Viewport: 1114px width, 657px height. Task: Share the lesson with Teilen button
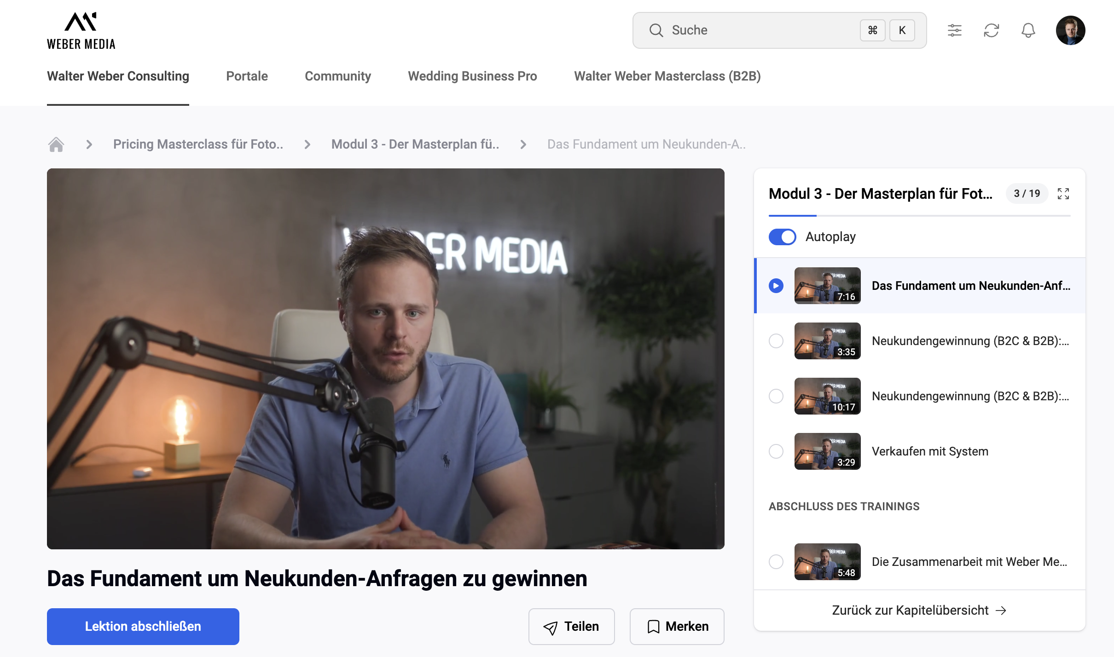(x=572, y=627)
